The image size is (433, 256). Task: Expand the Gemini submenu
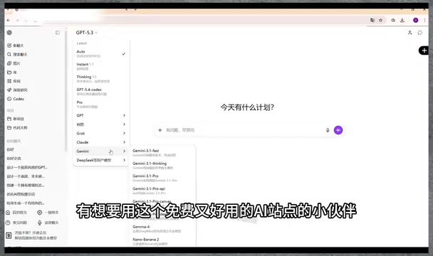click(x=101, y=151)
